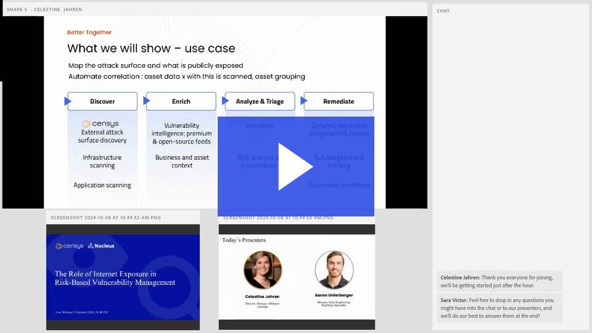The image size is (592, 333).
Task: Select the Analyze & Triage stage box
Action: (260, 101)
